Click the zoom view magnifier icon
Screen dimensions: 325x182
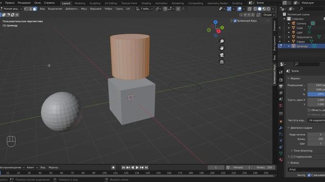(221, 41)
